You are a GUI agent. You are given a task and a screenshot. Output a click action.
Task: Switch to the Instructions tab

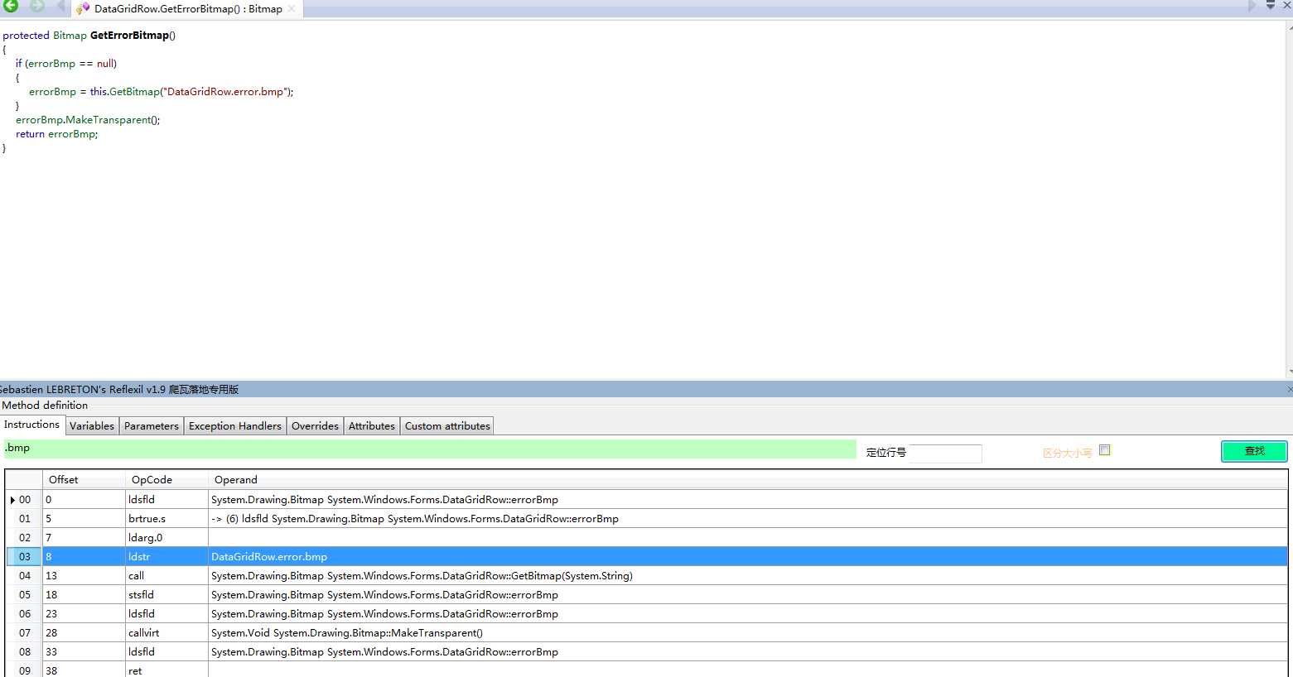32,425
